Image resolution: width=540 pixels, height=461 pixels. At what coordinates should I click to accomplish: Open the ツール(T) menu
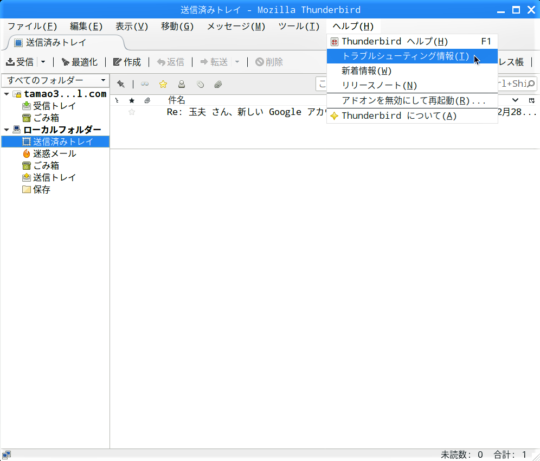pyautogui.click(x=299, y=26)
